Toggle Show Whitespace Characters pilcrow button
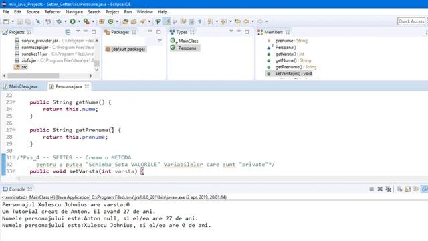 [199, 21]
